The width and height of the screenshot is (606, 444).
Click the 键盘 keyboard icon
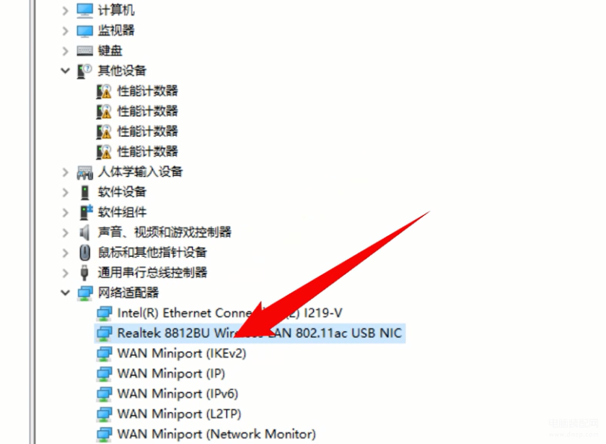click(x=84, y=51)
